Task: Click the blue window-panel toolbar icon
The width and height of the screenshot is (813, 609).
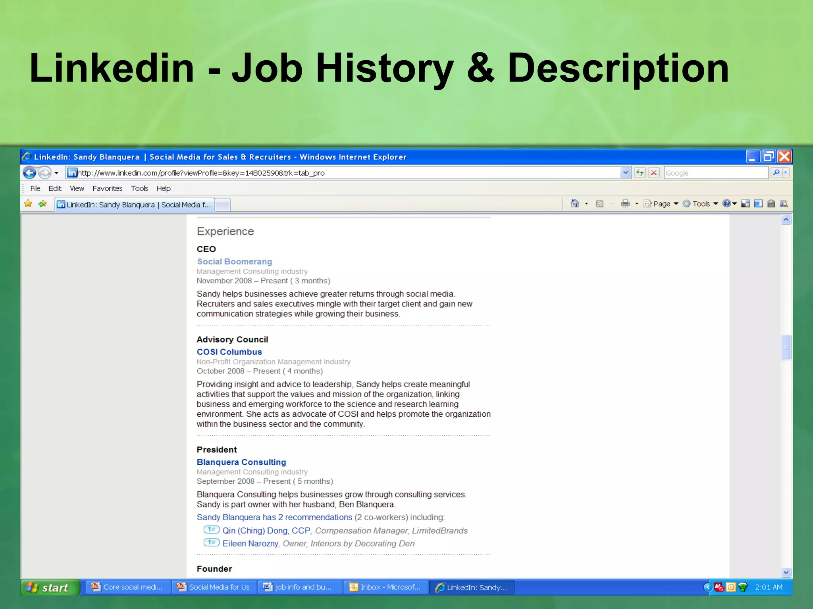Action: pyautogui.click(x=758, y=204)
